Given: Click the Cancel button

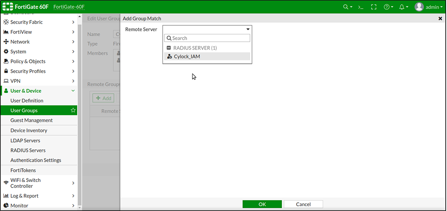Looking at the screenshot, I should (303, 204).
